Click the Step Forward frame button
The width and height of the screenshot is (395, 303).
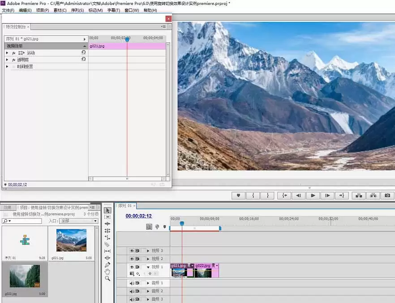pyautogui.click(x=327, y=195)
